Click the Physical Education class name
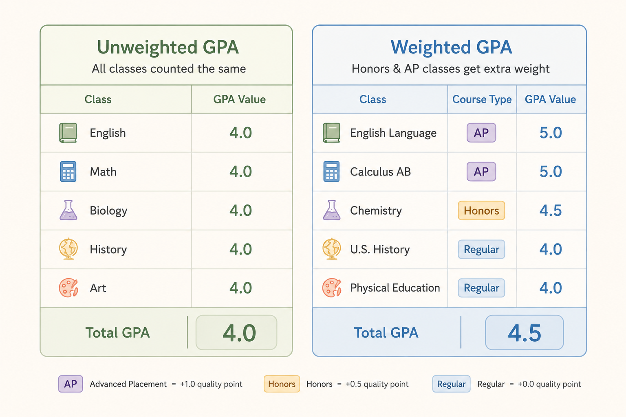Viewport: 626px width, 417px height. pyautogui.click(x=395, y=288)
